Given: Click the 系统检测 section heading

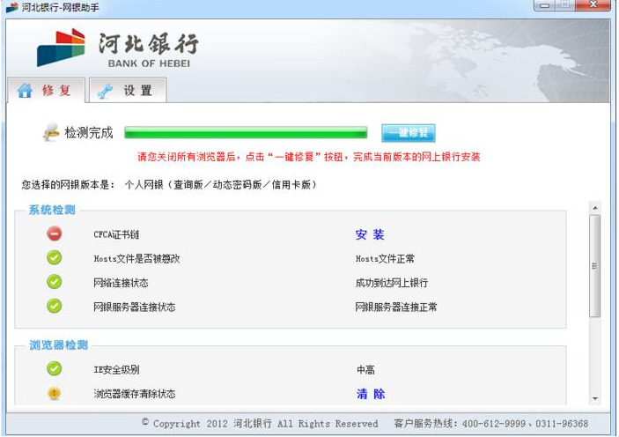Looking at the screenshot, I should tap(52, 210).
